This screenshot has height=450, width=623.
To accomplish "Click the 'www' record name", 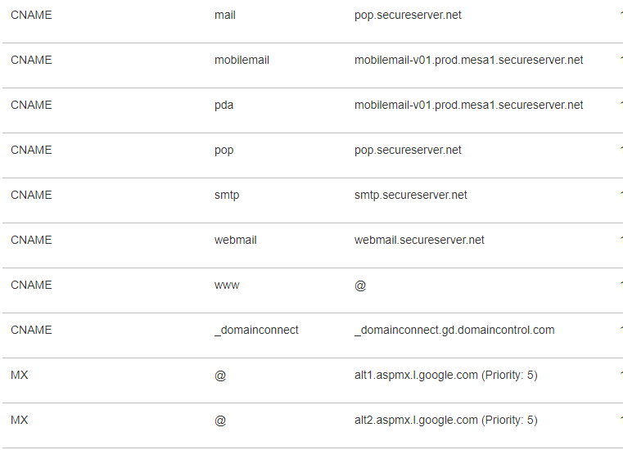I will point(227,286).
